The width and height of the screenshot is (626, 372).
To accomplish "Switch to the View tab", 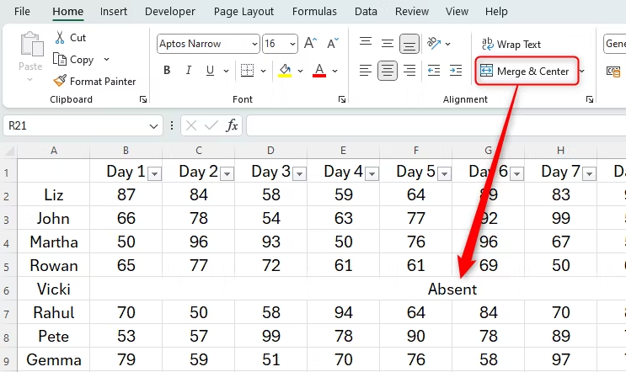I will pos(457,11).
